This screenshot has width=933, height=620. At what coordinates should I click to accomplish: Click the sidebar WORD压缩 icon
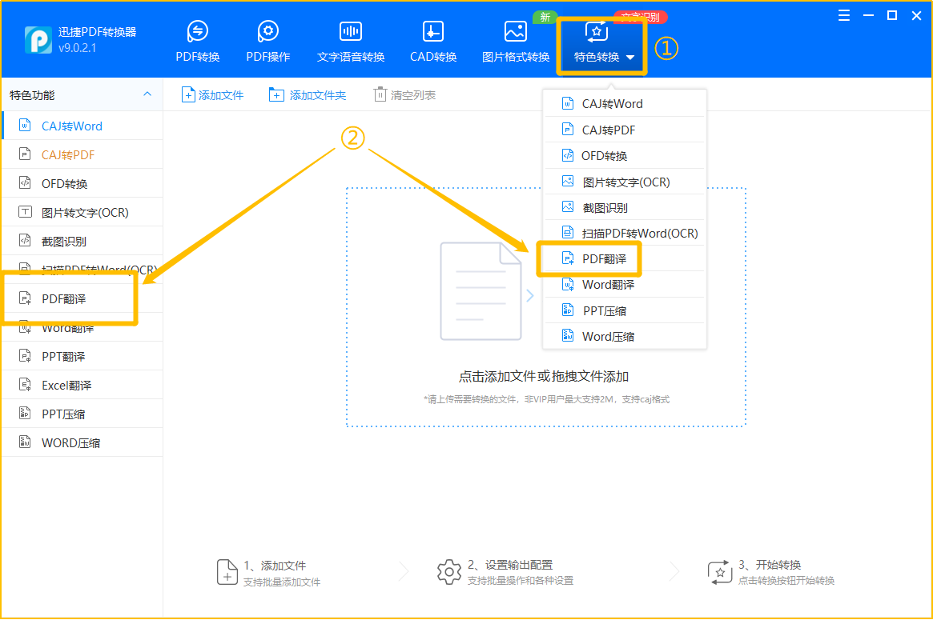(25, 442)
